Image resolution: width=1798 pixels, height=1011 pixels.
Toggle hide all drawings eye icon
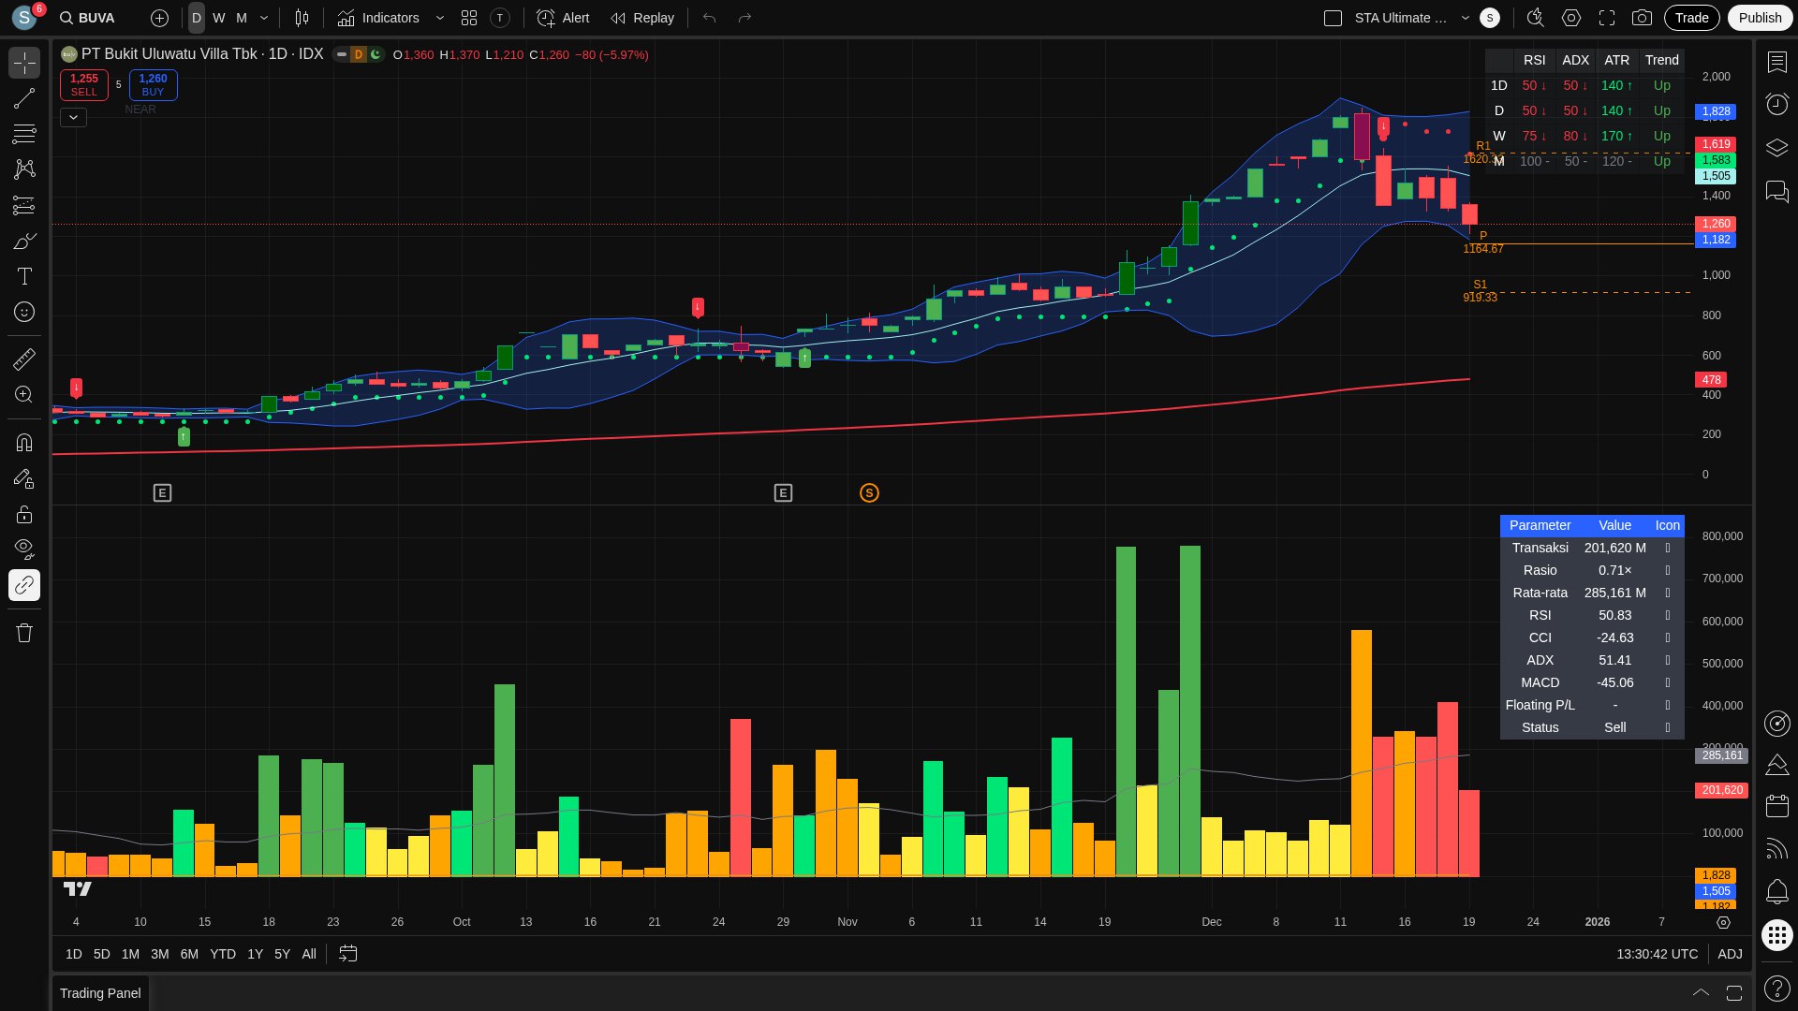tap(24, 549)
